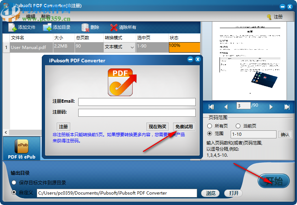Click the selected pages cell 1-90
Image resolution: width=297 pixels, height=205 pixels.
pyautogui.click(x=152, y=47)
